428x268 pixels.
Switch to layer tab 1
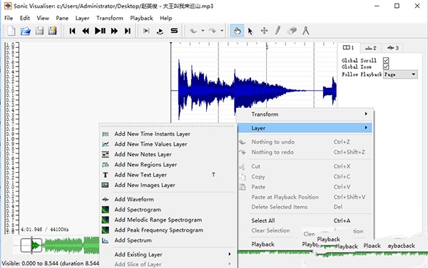[x=349, y=48]
